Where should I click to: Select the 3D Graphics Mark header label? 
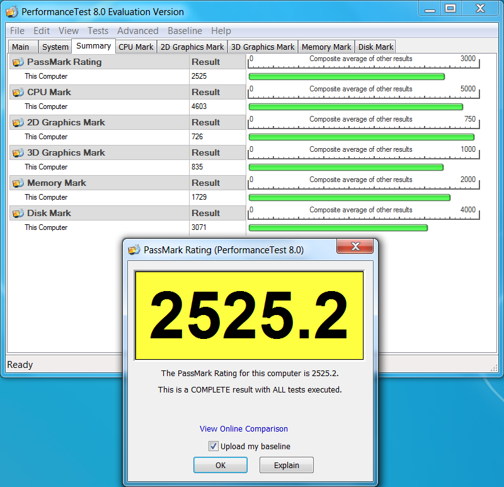[x=66, y=152]
